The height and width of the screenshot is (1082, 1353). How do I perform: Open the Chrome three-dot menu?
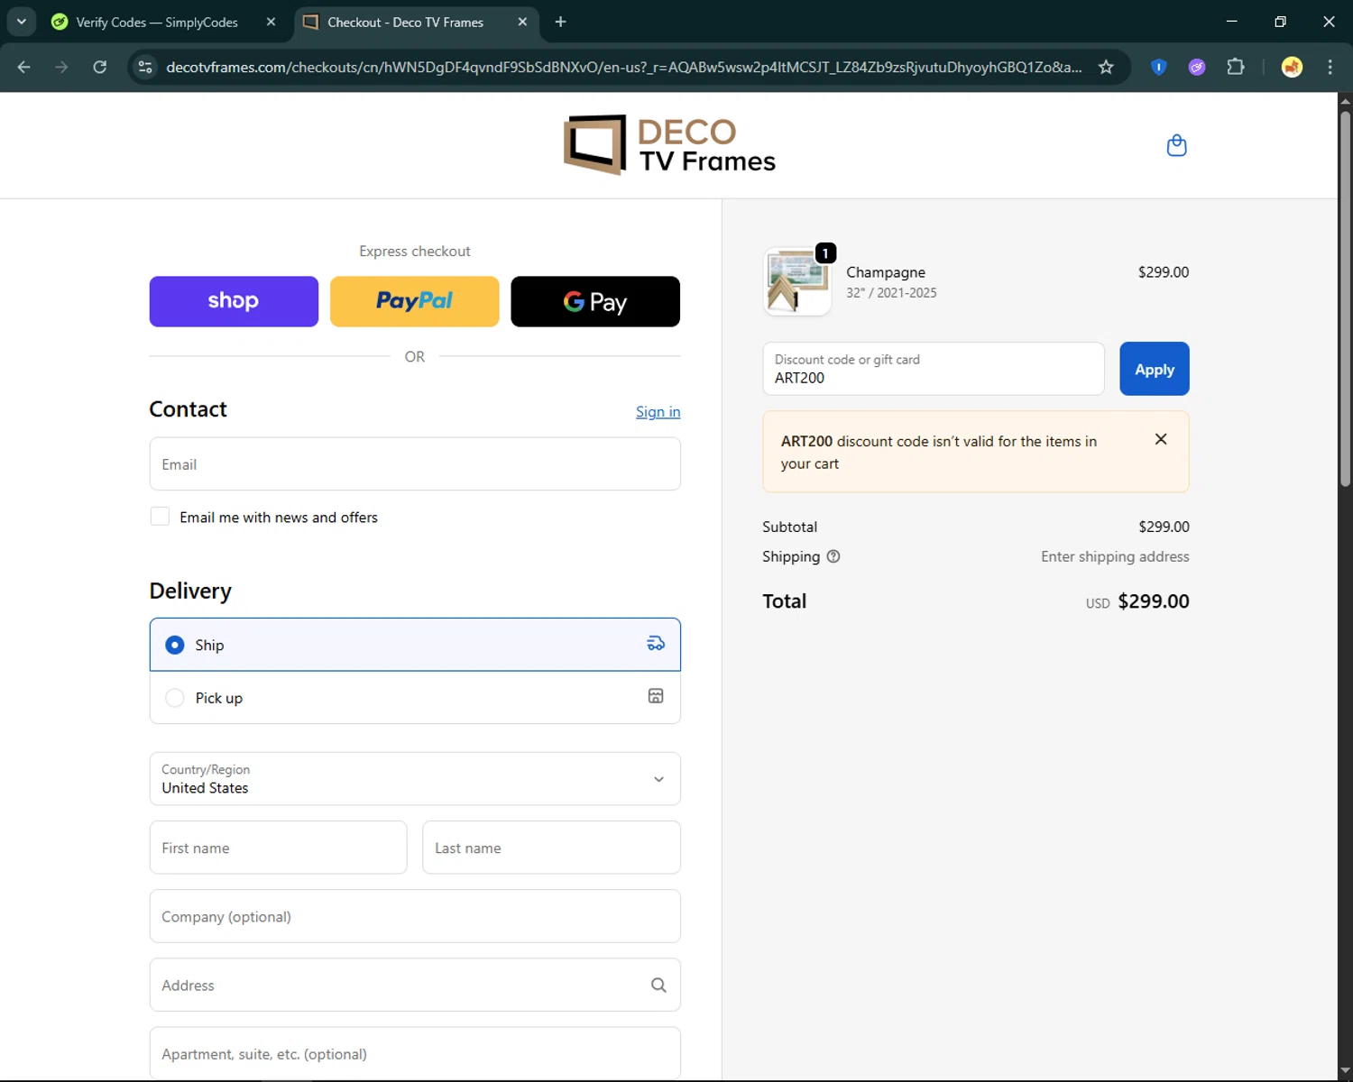(1330, 67)
